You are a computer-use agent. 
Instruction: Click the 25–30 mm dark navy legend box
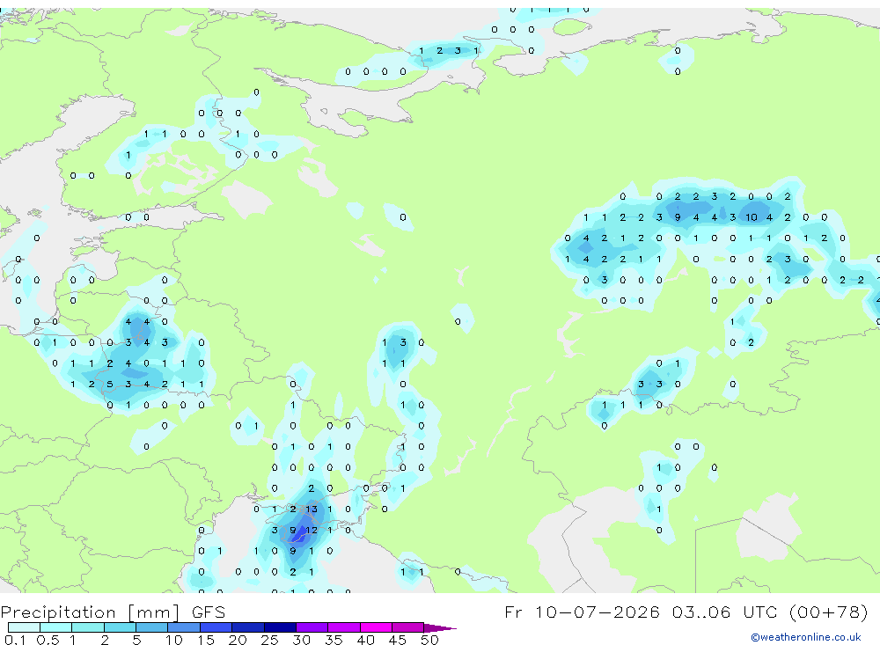pos(280,627)
